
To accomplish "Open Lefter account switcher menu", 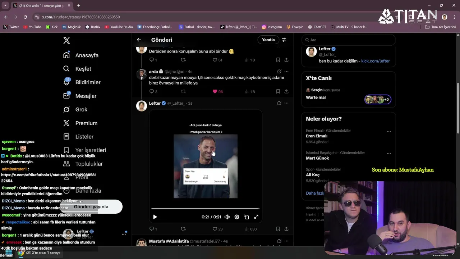I will [95, 234].
